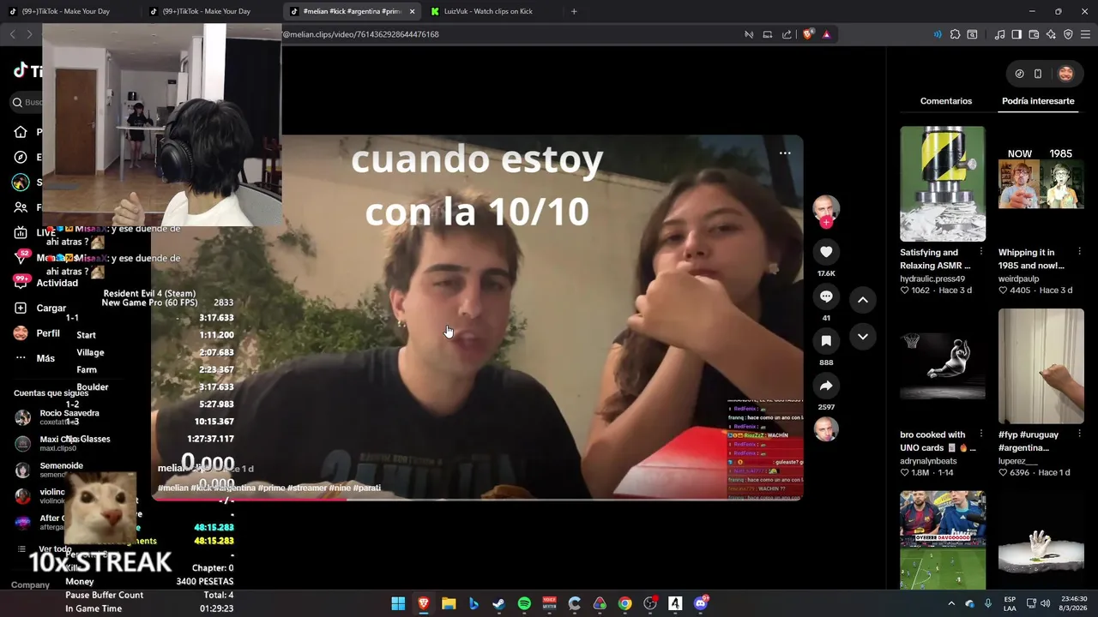Image resolution: width=1098 pixels, height=617 pixels.
Task: Open the TikTok LIVE sidebar item
Action: [34, 232]
